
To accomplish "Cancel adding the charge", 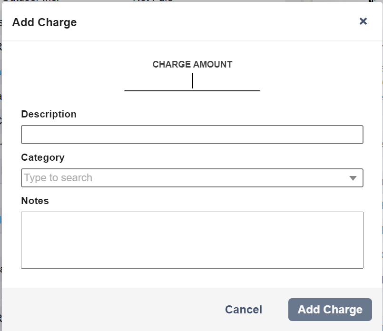I will pos(244,310).
